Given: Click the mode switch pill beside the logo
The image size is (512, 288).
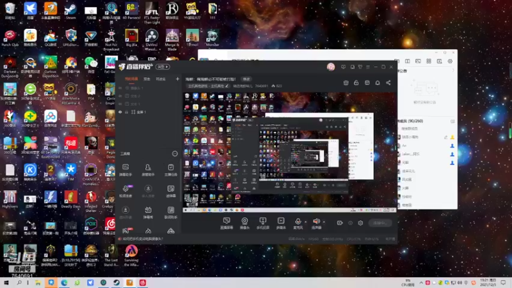Looking at the screenshot, I should pos(163,67).
